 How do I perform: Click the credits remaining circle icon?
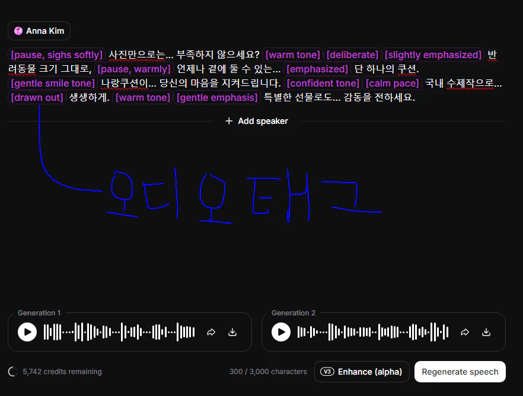pyautogui.click(x=12, y=371)
